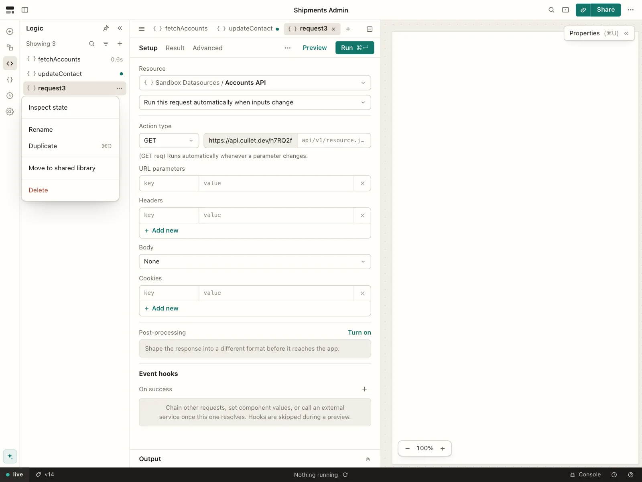The image size is (642, 482).
Task: Zoom in the canvas
Action: 443,449
